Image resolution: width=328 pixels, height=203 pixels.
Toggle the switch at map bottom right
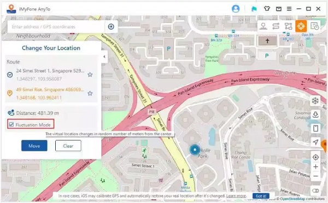pos(315,190)
